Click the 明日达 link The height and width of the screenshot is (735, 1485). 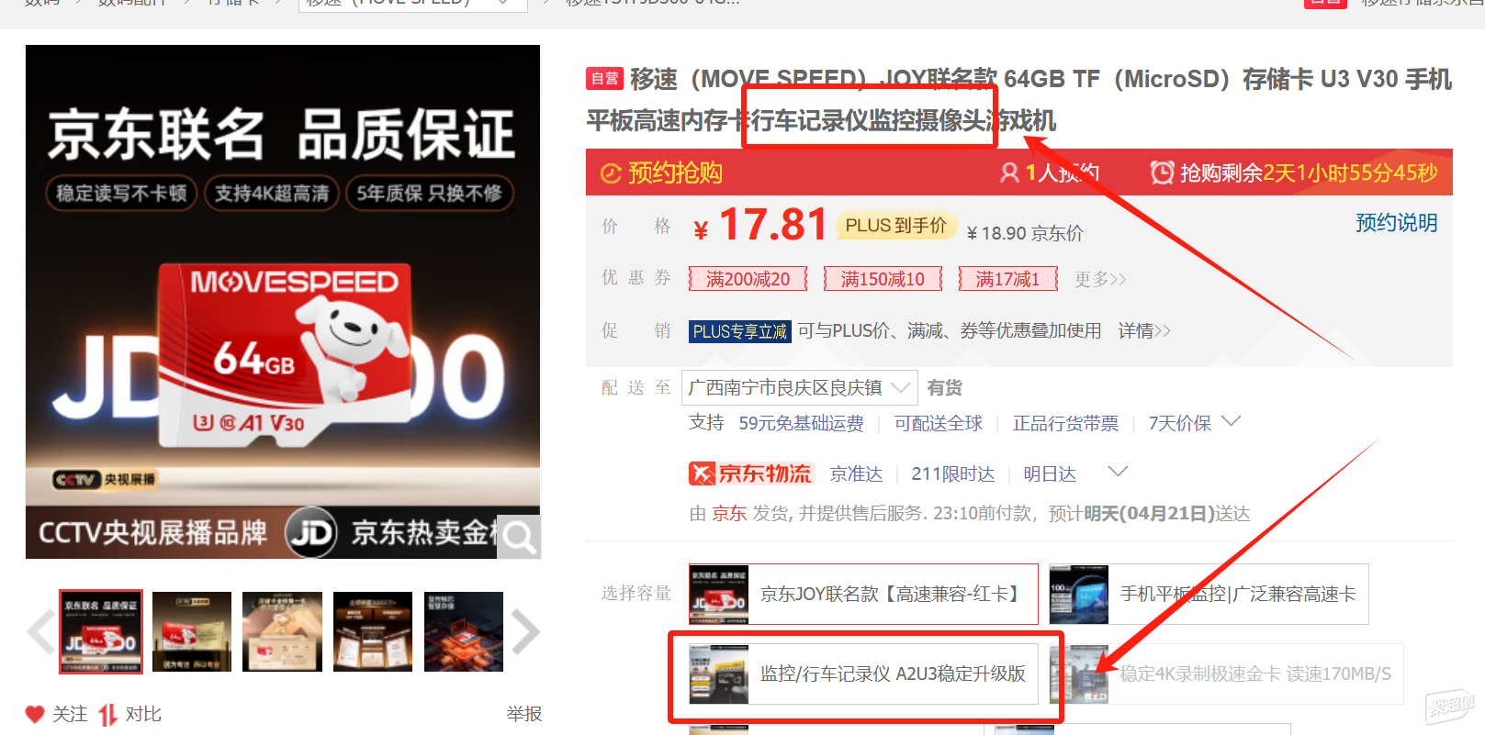[x=1050, y=473]
